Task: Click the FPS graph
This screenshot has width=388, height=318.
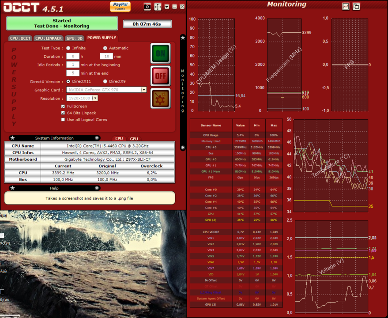Action: pos(350,65)
